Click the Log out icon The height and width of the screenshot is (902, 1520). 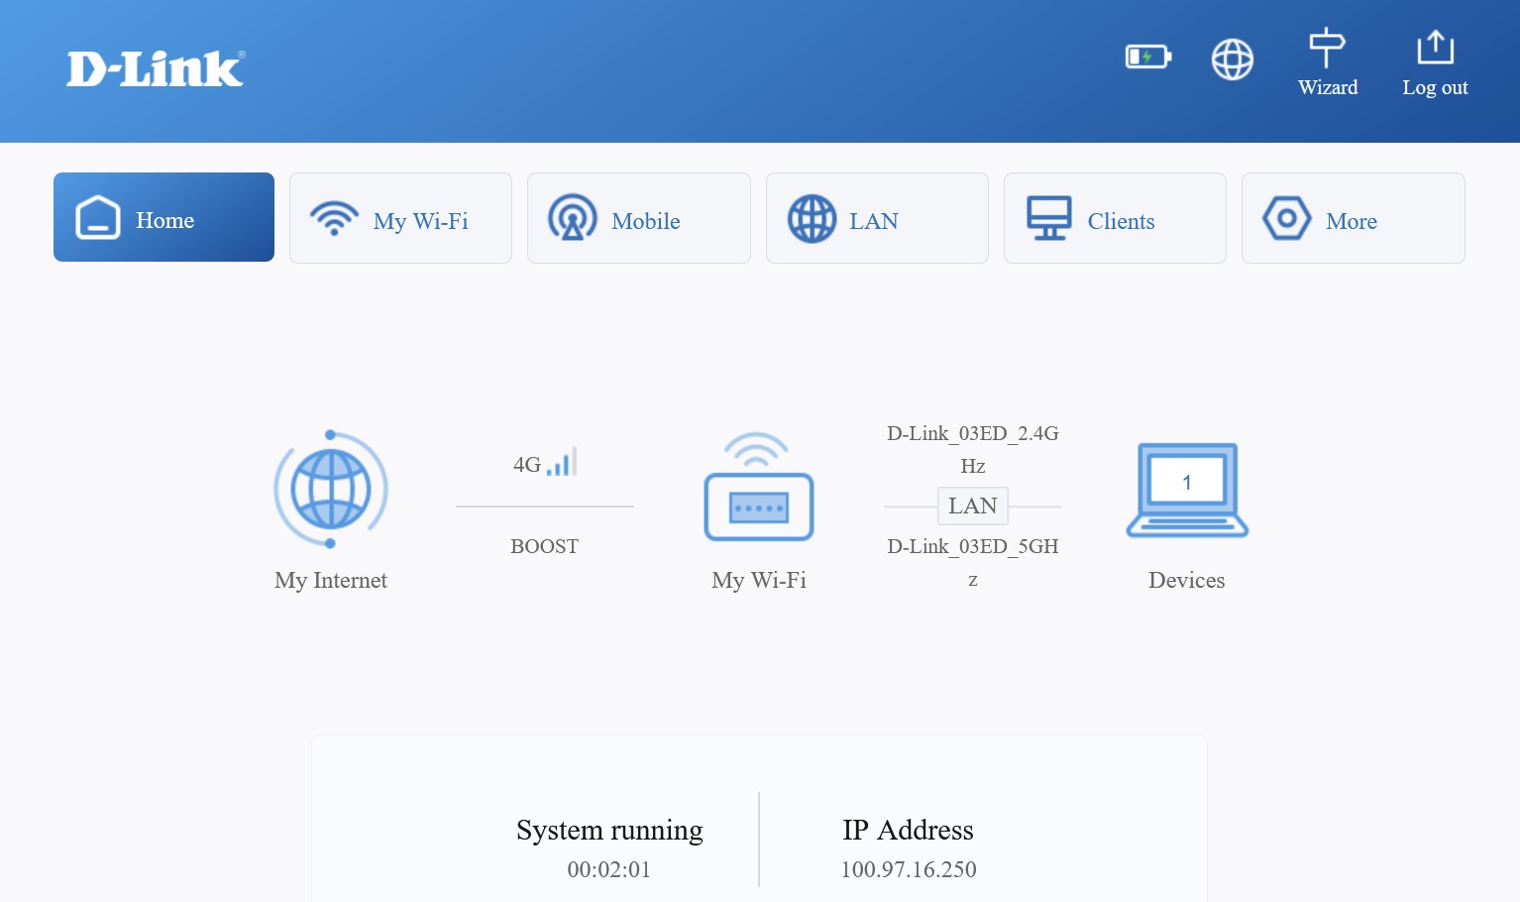(x=1435, y=46)
